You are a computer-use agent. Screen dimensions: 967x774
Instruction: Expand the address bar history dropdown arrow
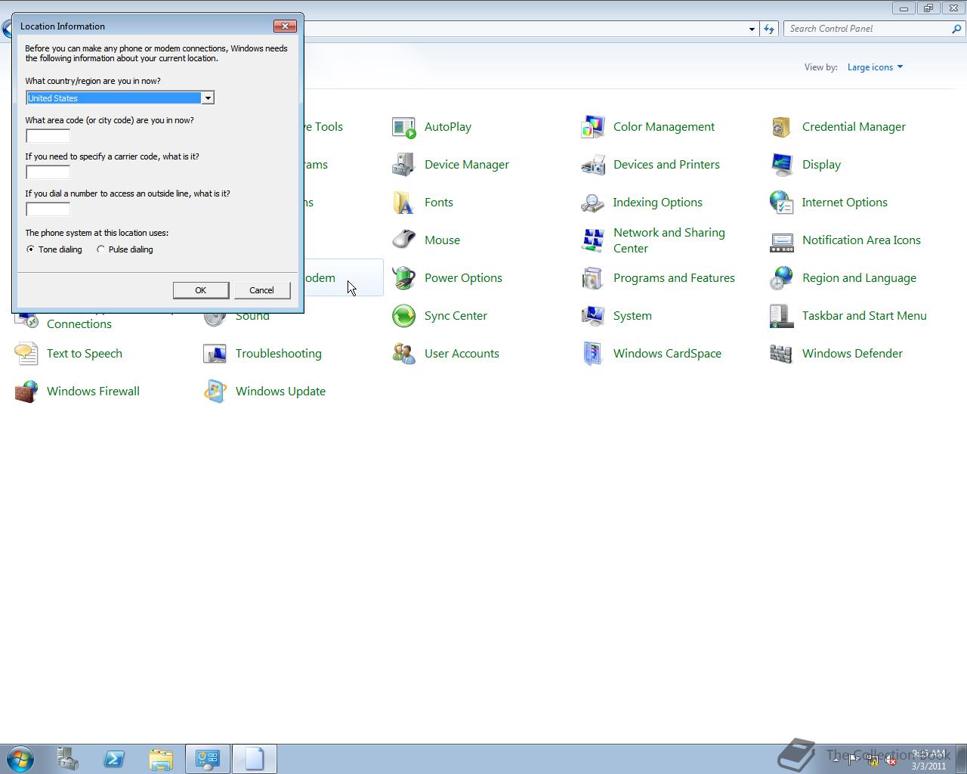(x=752, y=29)
